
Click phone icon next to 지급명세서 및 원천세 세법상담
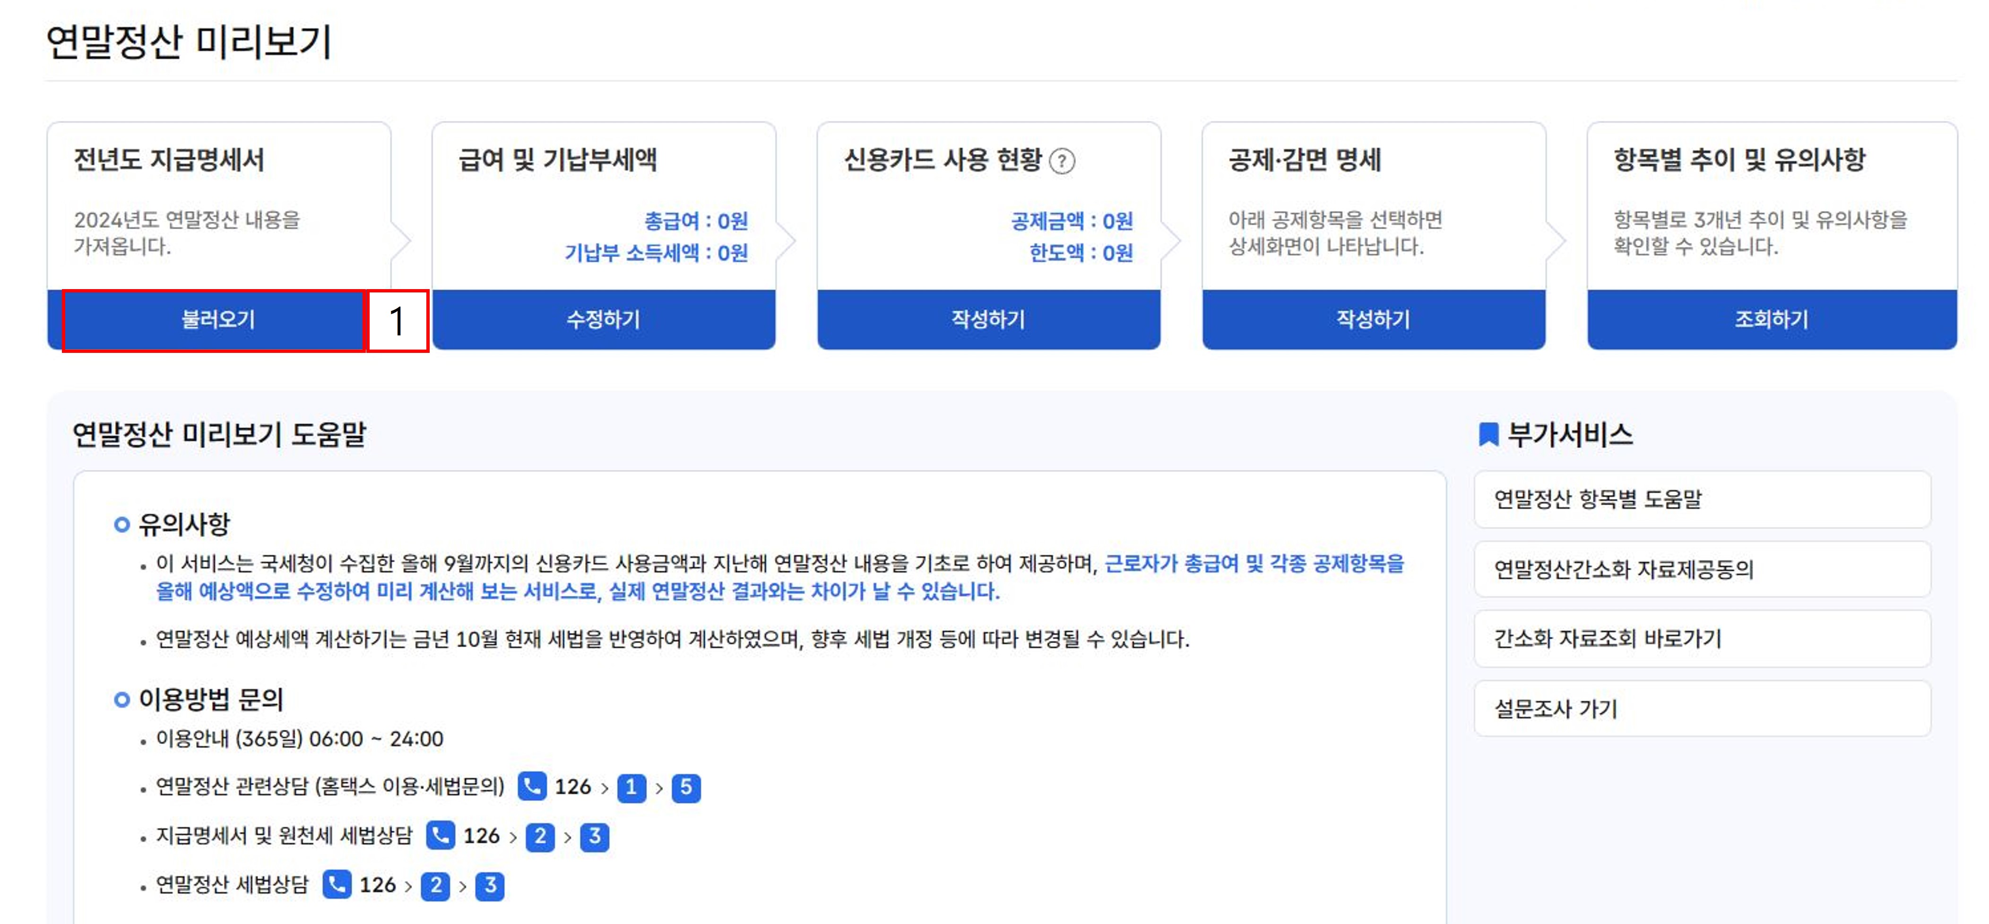(x=440, y=836)
